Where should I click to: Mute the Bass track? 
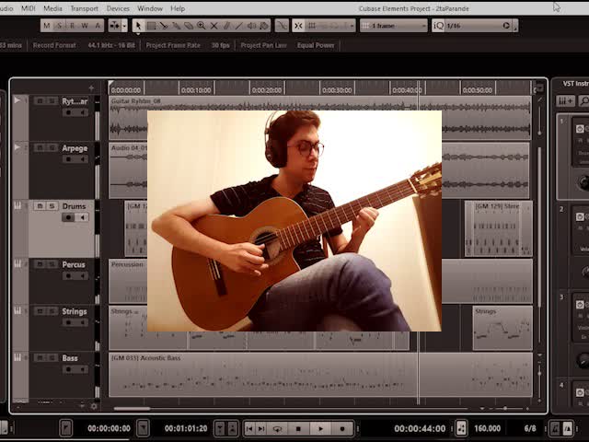coord(40,357)
